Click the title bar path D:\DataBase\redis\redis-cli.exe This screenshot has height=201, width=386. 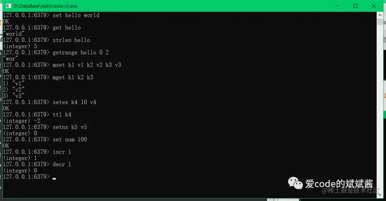click(45, 6)
